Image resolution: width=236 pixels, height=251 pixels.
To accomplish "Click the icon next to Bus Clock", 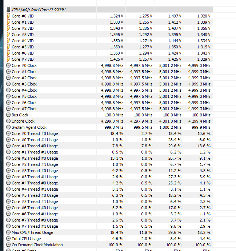I will click(8, 115).
